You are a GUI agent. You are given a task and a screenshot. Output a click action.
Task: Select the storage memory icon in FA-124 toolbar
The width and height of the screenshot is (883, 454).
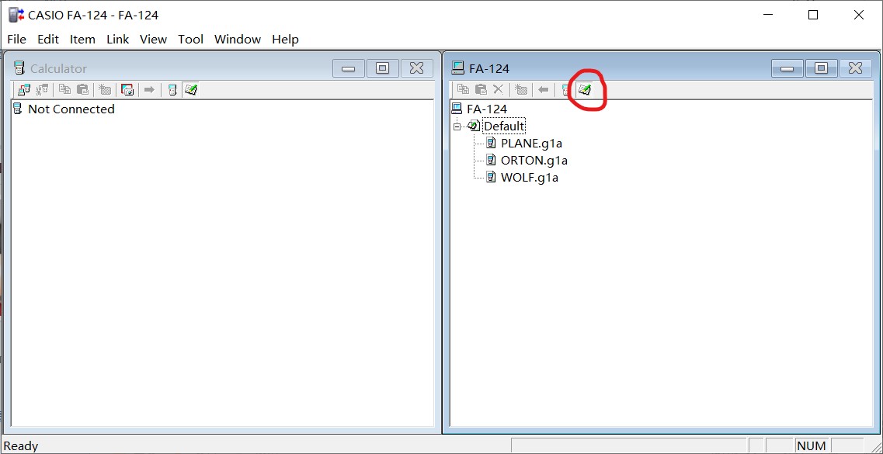point(585,89)
